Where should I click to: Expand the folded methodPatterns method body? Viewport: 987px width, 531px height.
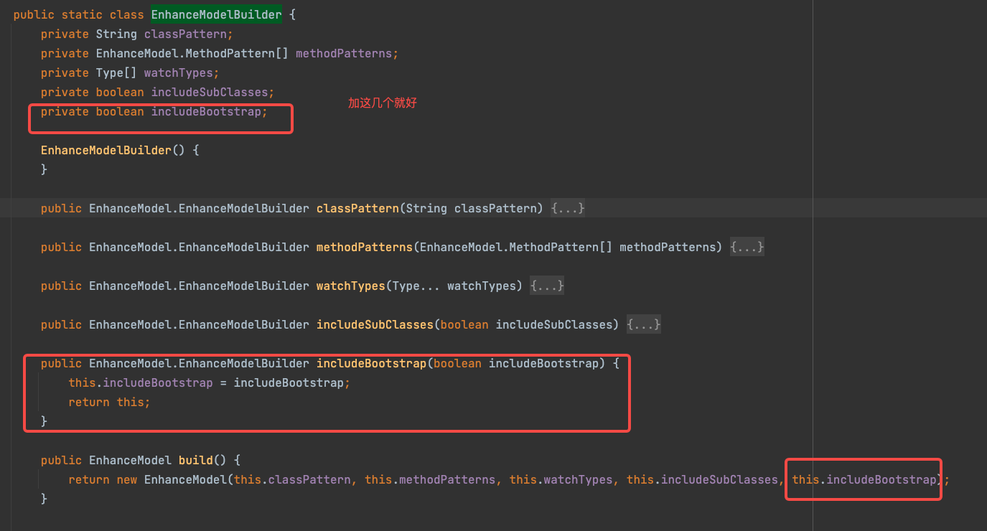point(747,248)
